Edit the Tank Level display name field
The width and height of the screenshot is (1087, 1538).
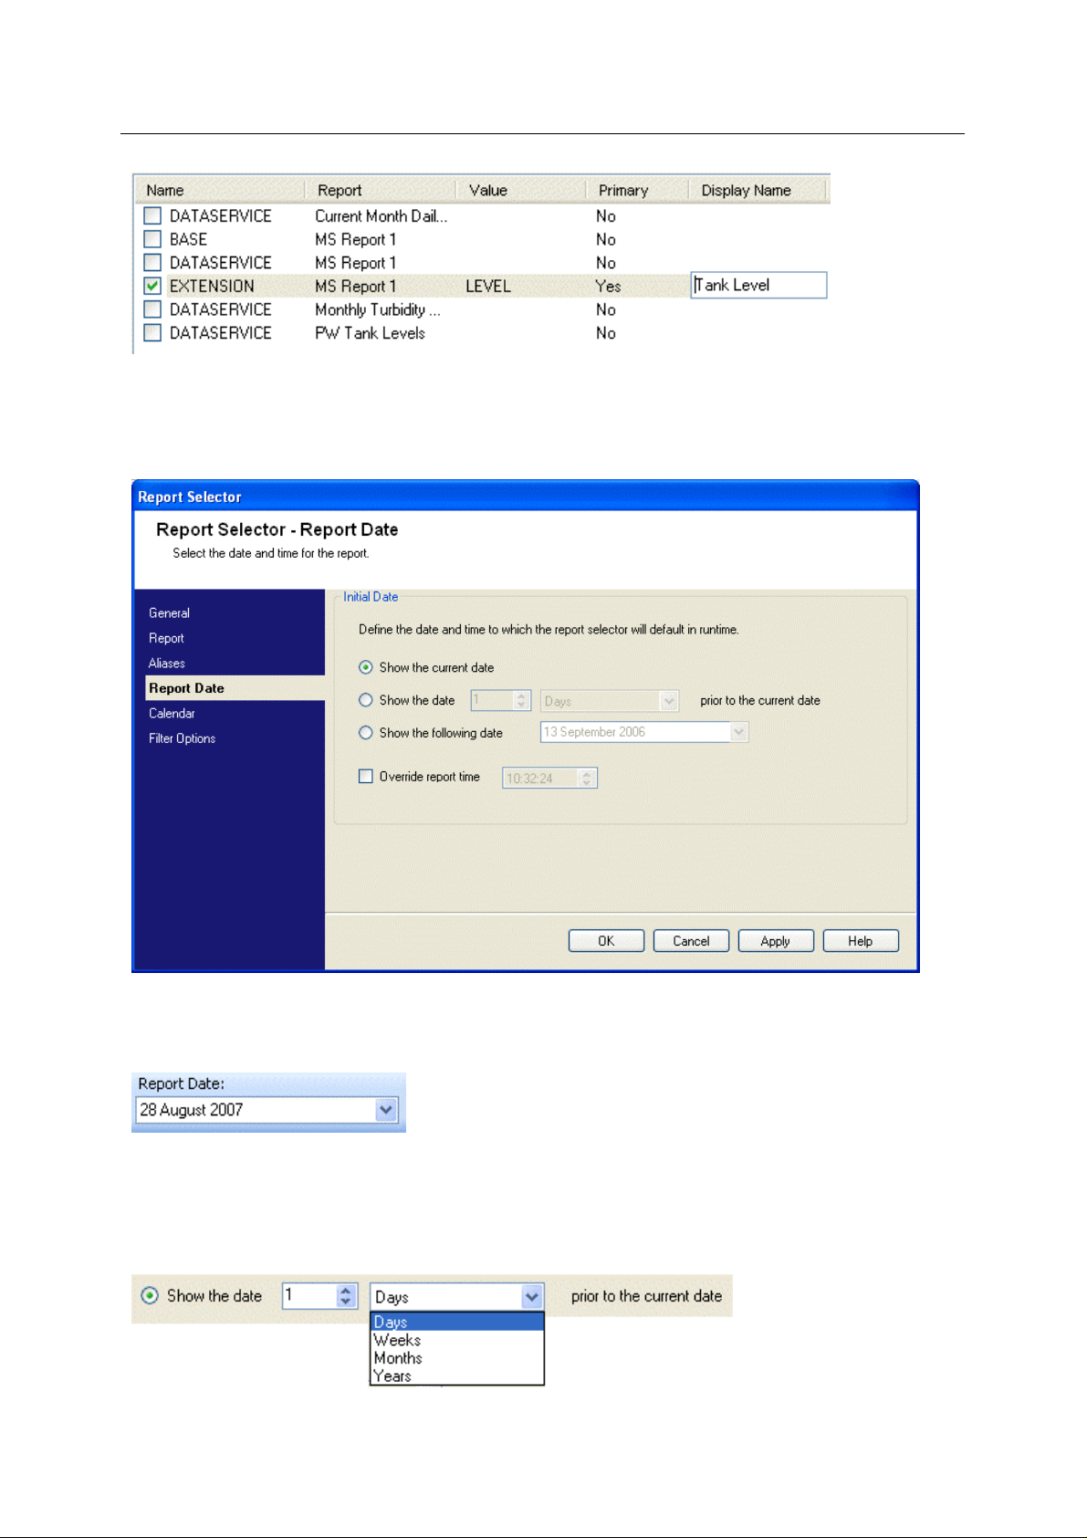758,285
